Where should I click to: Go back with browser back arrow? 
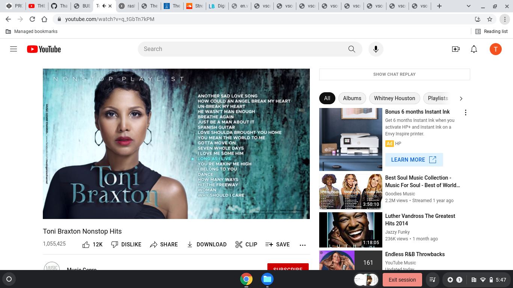[8, 19]
